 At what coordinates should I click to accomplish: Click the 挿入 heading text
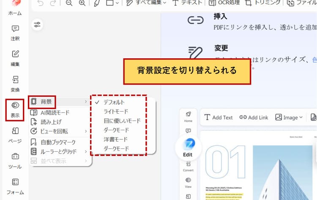tap(221, 16)
